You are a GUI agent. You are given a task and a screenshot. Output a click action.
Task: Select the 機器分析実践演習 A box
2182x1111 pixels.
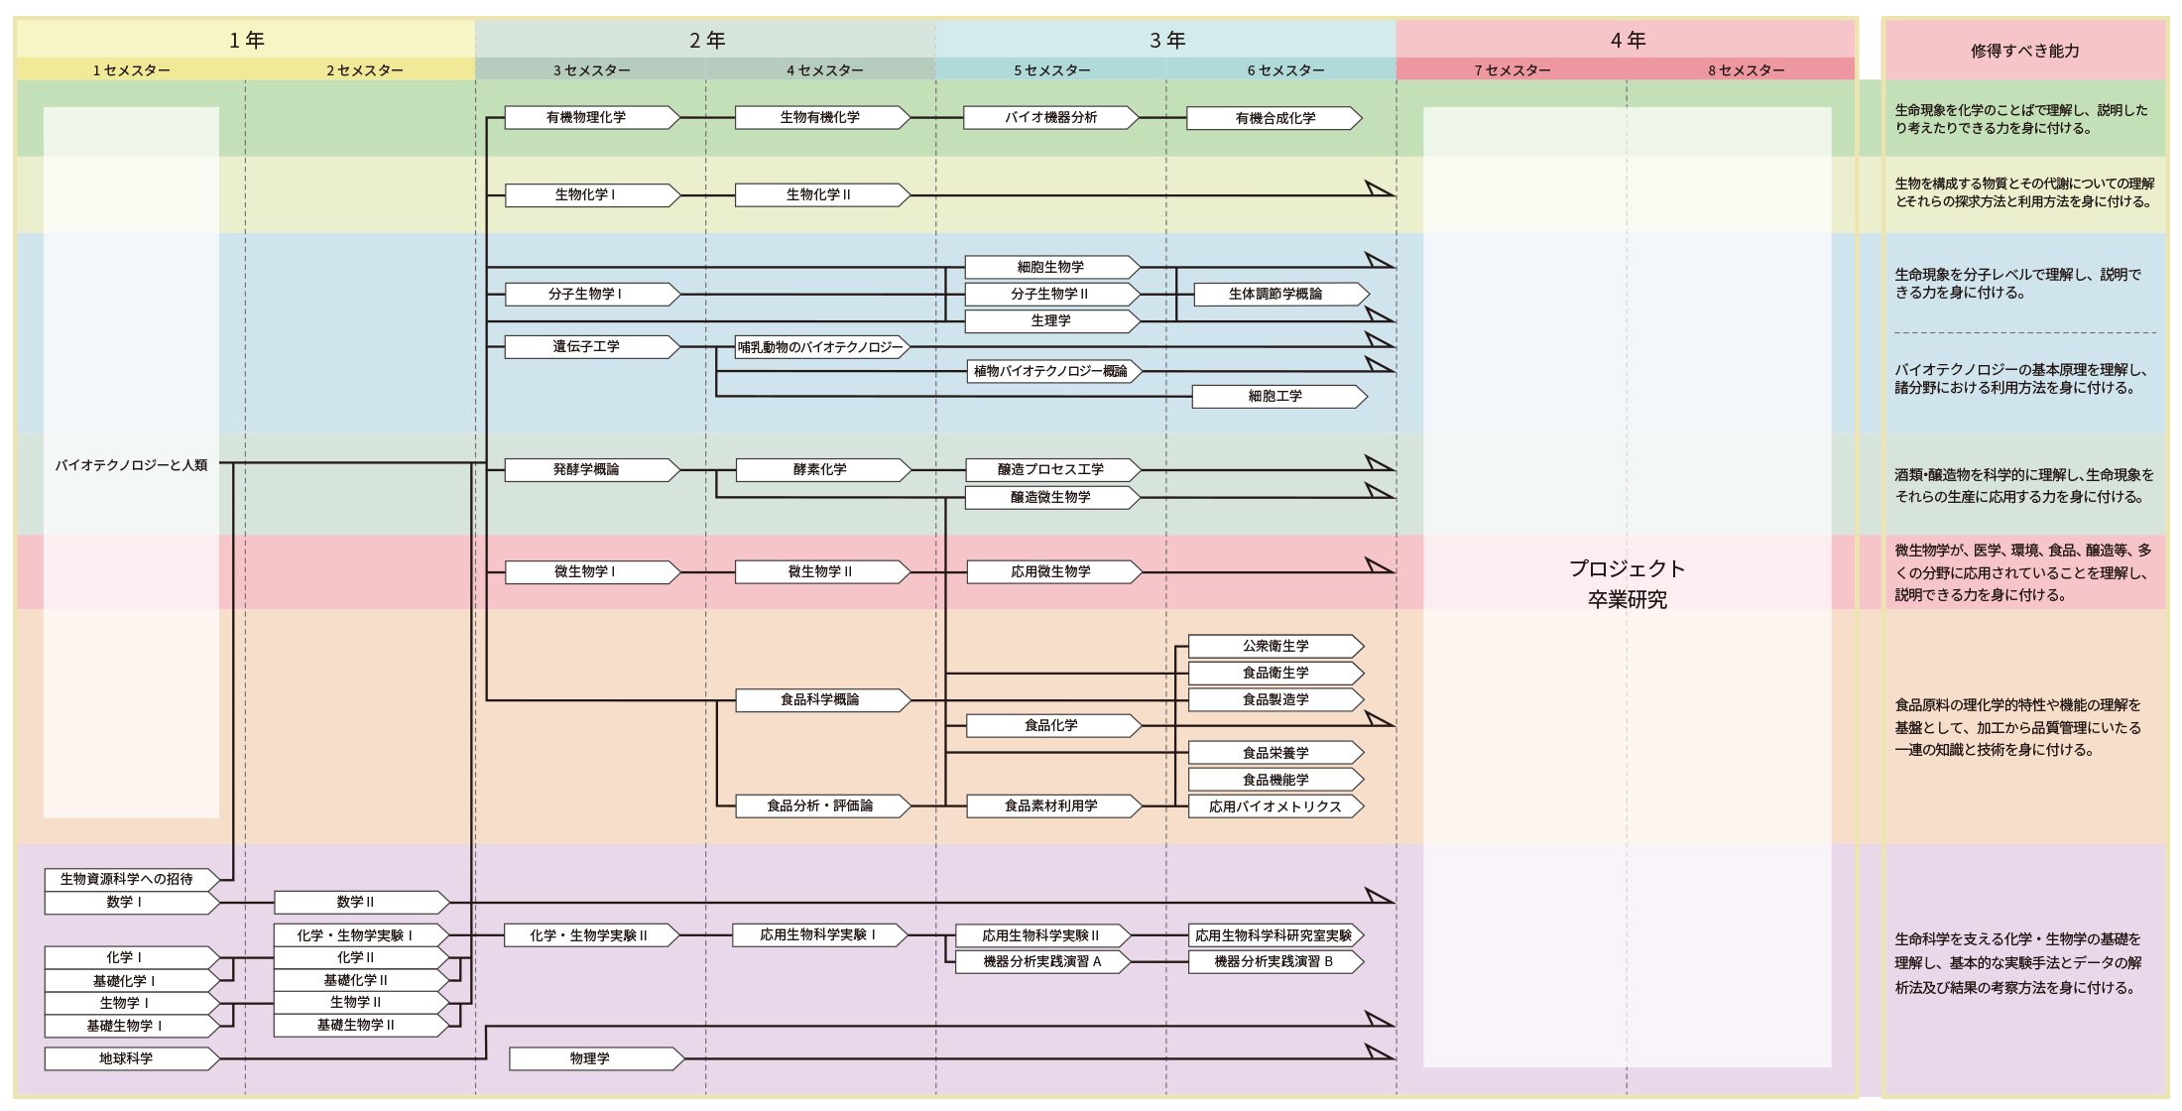(x=1041, y=962)
